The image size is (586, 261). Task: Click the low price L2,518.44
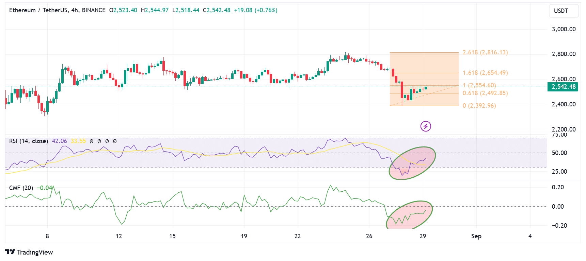[186, 10]
